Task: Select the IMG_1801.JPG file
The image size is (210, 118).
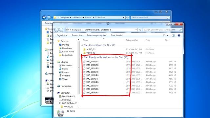Action: [92, 69]
